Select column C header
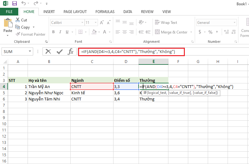The width and height of the screenshot is (249, 164). 92,62
